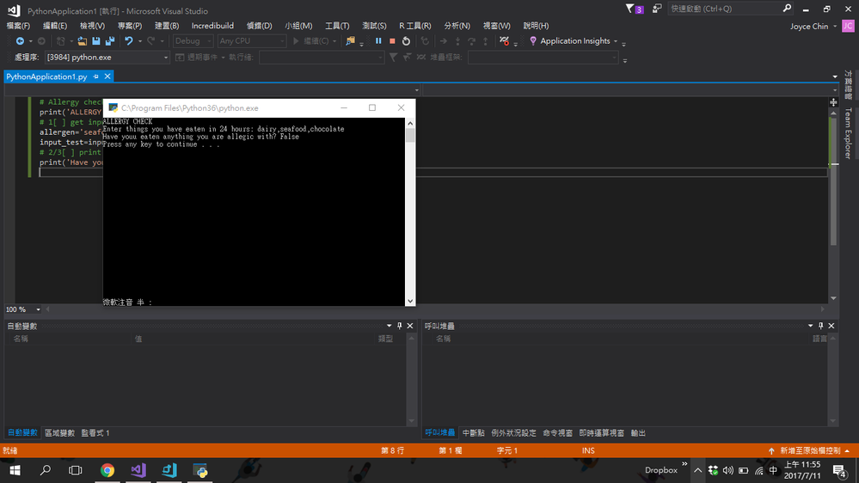Close the 自動變數 panel
The width and height of the screenshot is (859, 483).
point(410,326)
